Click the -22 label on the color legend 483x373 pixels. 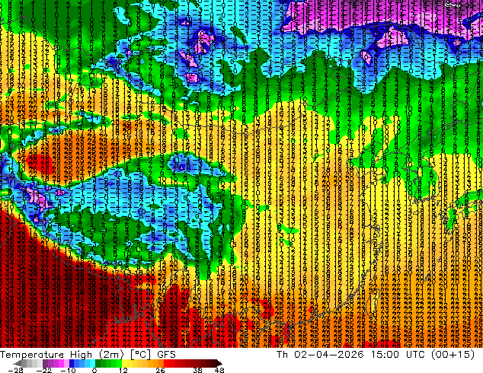click(x=44, y=370)
